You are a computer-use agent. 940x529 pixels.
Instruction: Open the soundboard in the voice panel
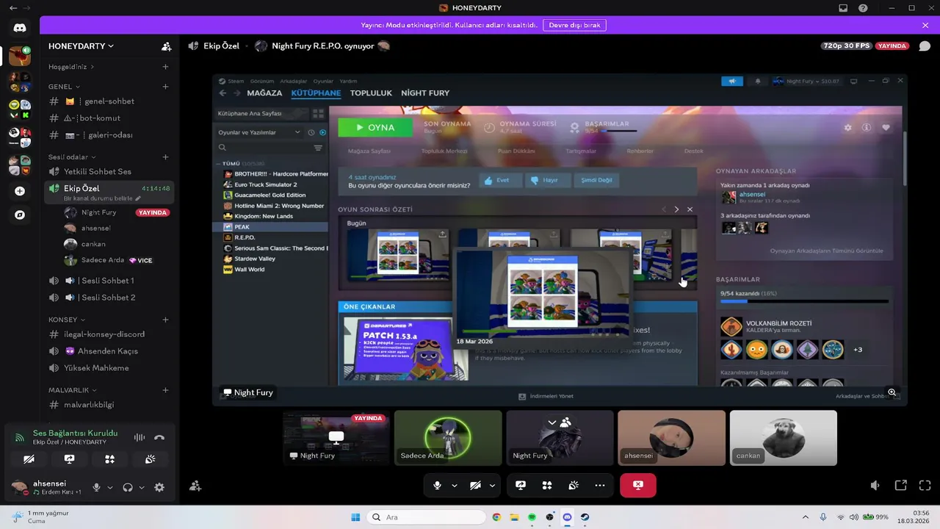[x=150, y=459]
